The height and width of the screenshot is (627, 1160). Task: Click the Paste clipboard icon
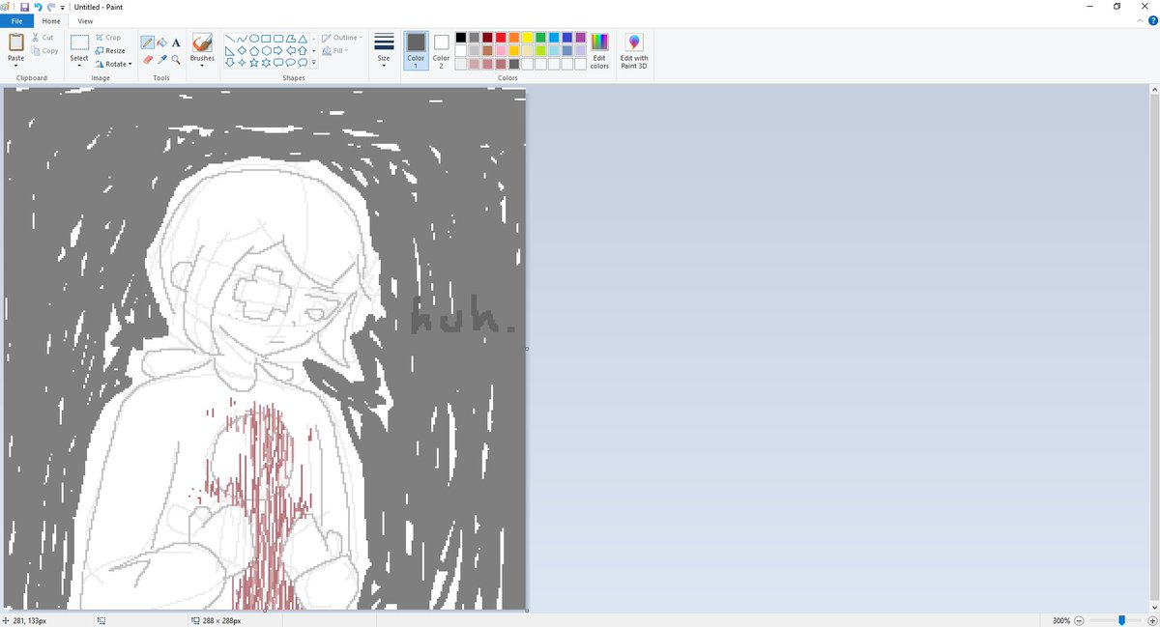pos(16,42)
